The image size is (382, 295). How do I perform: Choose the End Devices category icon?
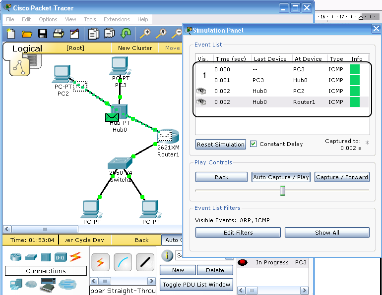[x=16, y=285]
